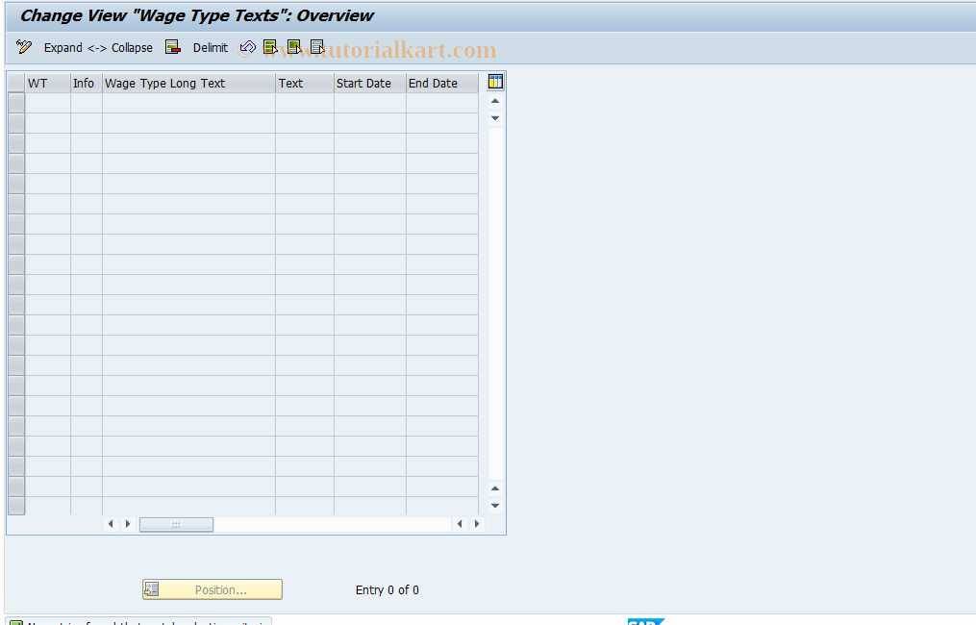
Task: Click the bottom vertical scroll down arrow
Action: pyautogui.click(x=495, y=506)
